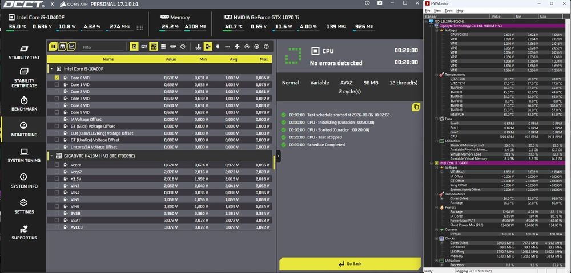571x273 pixels.
Task: Toggle the gauge clock sensor type icon
Action: point(247,47)
